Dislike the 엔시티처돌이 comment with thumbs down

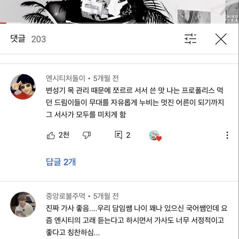coord(87,135)
